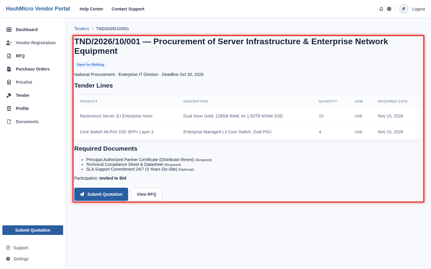This screenshot has height=269, width=431.
Task: Open the Pricelist sidebar item
Action: [33, 82]
